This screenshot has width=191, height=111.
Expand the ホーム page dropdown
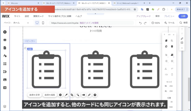pyautogui.click(x=21, y=23)
